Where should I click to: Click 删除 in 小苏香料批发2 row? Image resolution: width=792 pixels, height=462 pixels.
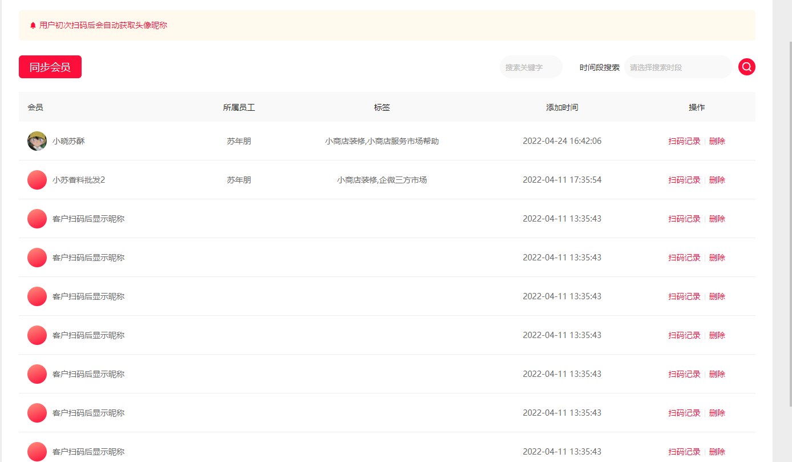(717, 180)
